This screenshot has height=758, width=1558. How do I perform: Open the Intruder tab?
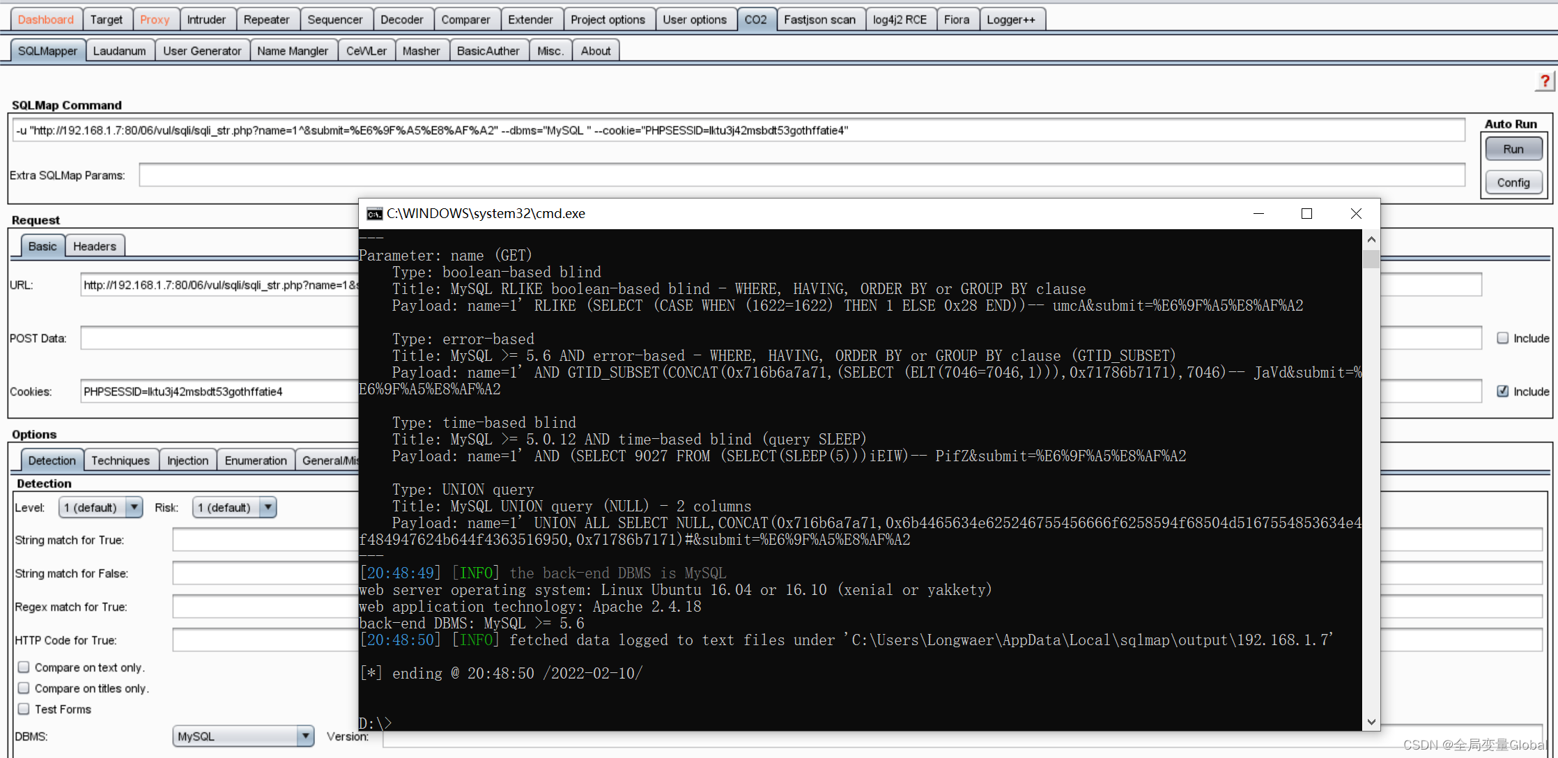pyautogui.click(x=206, y=20)
